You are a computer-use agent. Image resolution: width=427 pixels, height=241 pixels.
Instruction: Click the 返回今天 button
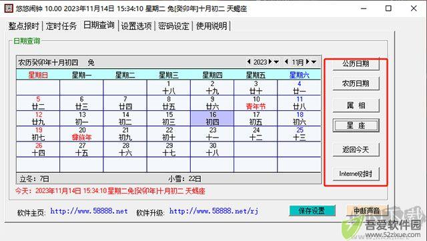tap(356, 150)
